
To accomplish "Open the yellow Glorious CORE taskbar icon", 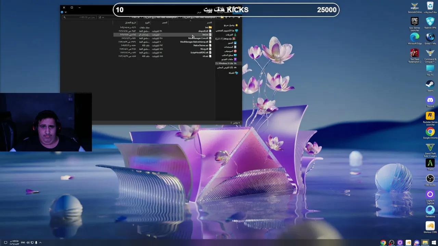I will point(408,243).
